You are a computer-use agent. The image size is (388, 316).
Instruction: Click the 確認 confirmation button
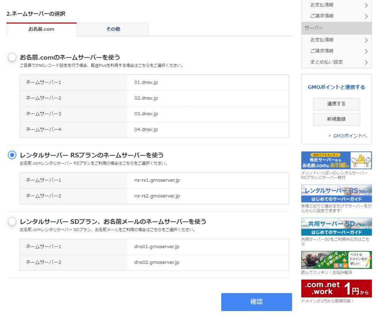point(257,302)
